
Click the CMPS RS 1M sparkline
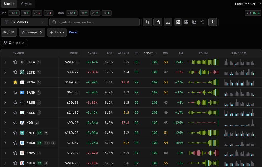pyautogui.click(x=203, y=153)
